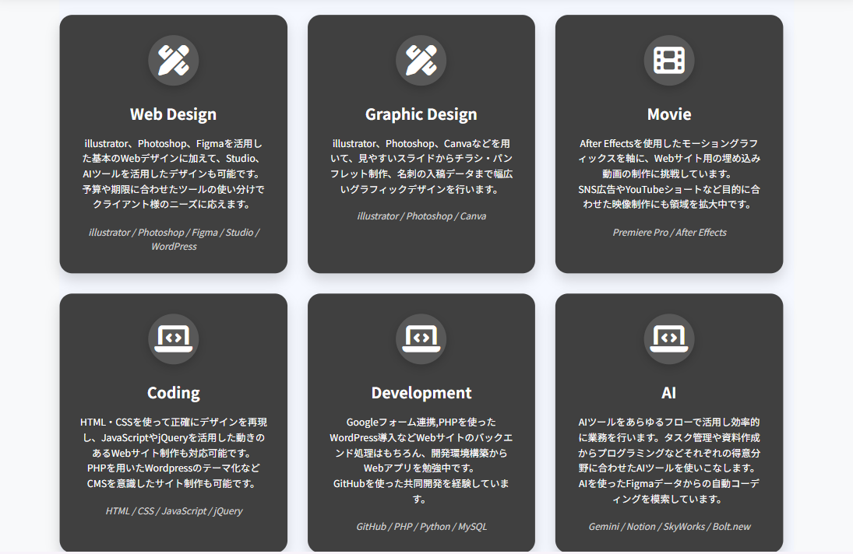This screenshot has height=554, width=853.
Task: Click the Web Design heading
Action: 173,114
